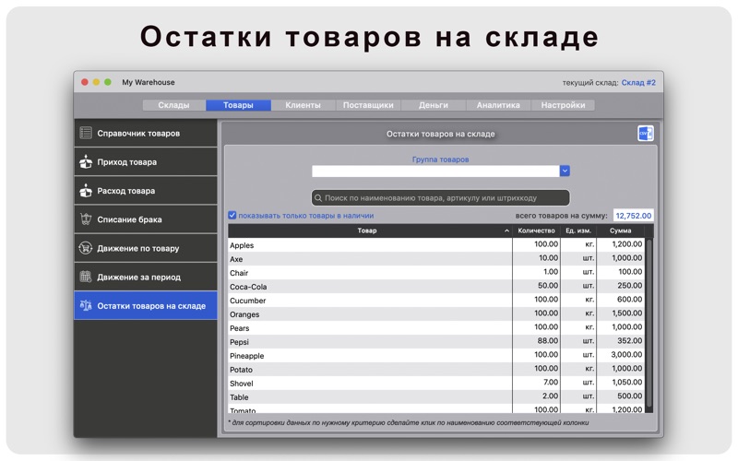
Task: Open the Клиенты tab
Action: (x=304, y=105)
